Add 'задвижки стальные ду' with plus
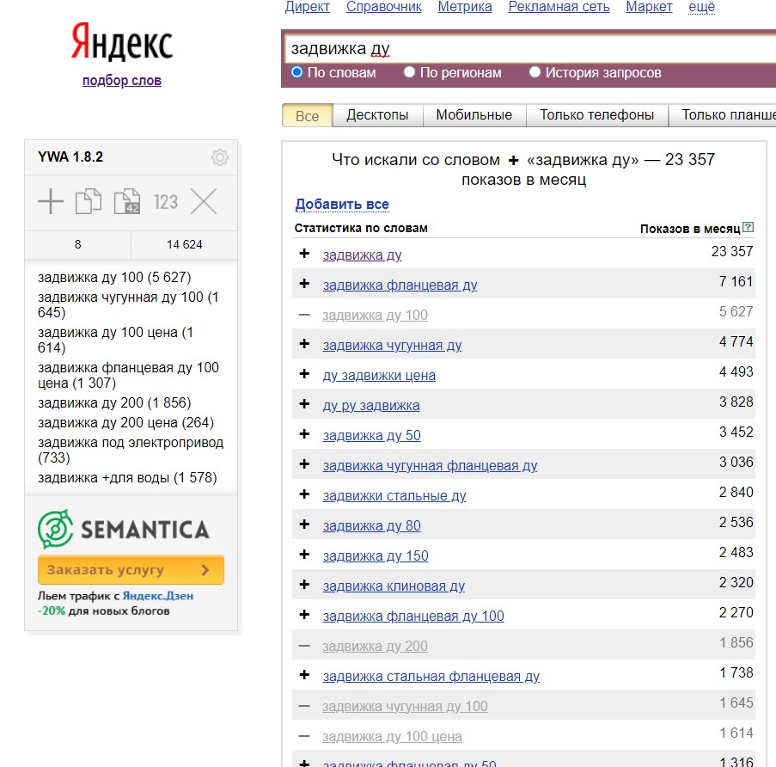This screenshot has height=767, width=776. (x=304, y=494)
